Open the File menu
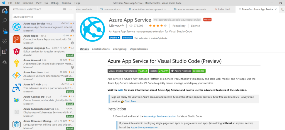The height and width of the screenshot is (130, 285). pos(10,3)
